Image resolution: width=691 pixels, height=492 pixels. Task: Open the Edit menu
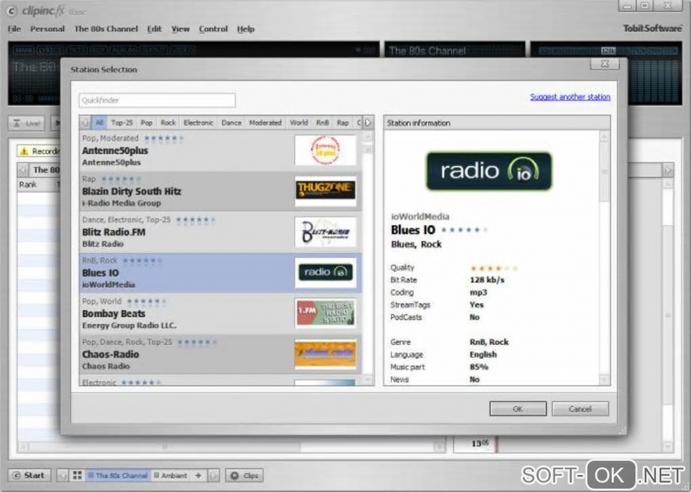[154, 29]
